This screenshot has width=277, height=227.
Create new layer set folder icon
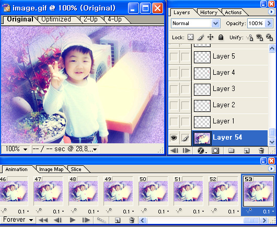pos(231,151)
